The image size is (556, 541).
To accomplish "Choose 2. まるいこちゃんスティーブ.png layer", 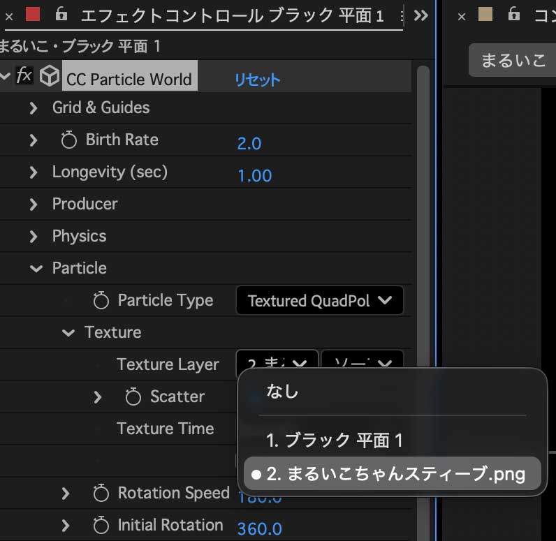I will coord(392,474).
